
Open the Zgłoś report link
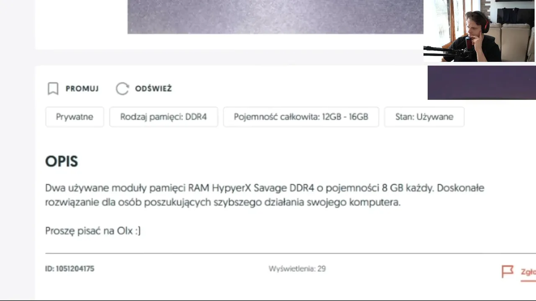528,272
